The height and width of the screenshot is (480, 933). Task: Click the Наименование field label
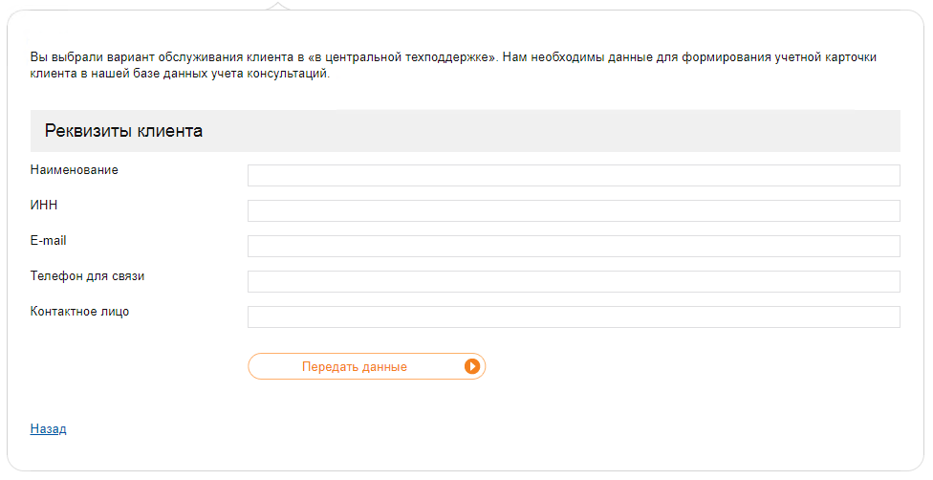coord(75,170)
